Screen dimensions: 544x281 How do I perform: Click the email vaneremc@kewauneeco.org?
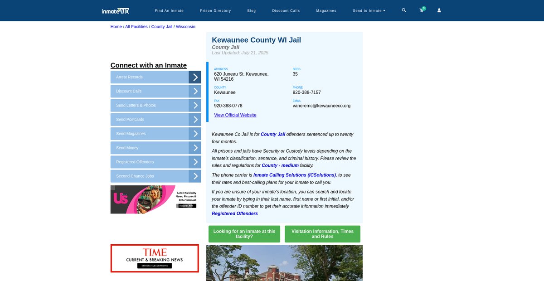[x=321, y=106]
